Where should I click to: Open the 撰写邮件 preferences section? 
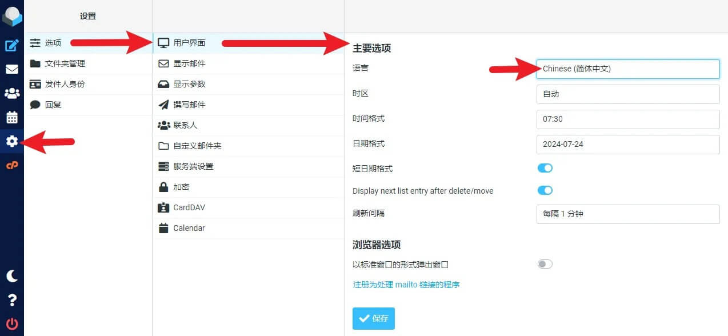[189, 105]
